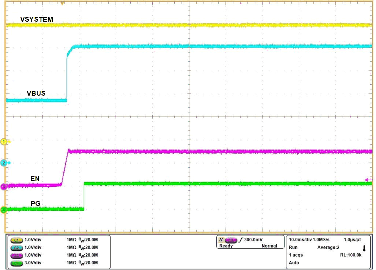Image resolution: width=376 pixels, height=270 pixels.
Task: Select the yellow C1 channel badge
Action: (17, 240)
